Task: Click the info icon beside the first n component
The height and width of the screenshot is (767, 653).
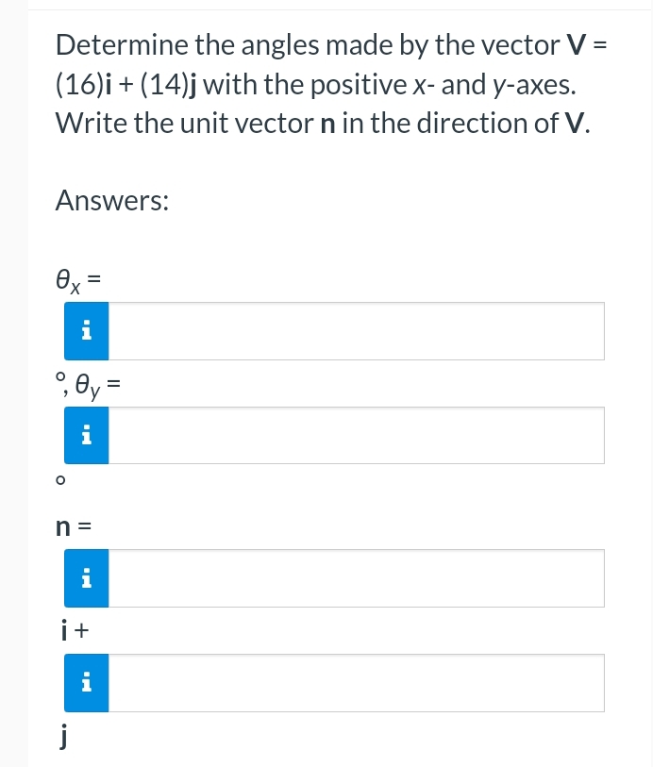Action: click(86, 577)
